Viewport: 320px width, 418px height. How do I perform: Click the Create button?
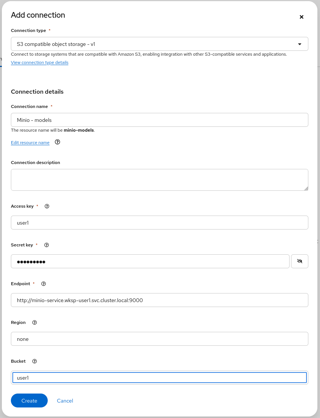pyautogui.click(x=29, y=400)
